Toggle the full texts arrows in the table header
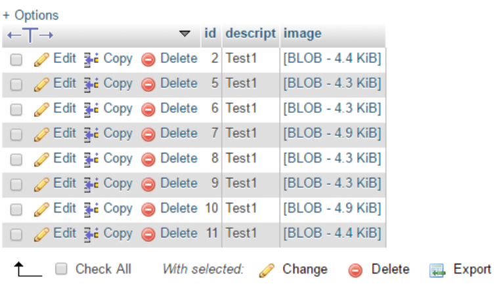This screenshot has height=286, width=501. click(30, 34)
